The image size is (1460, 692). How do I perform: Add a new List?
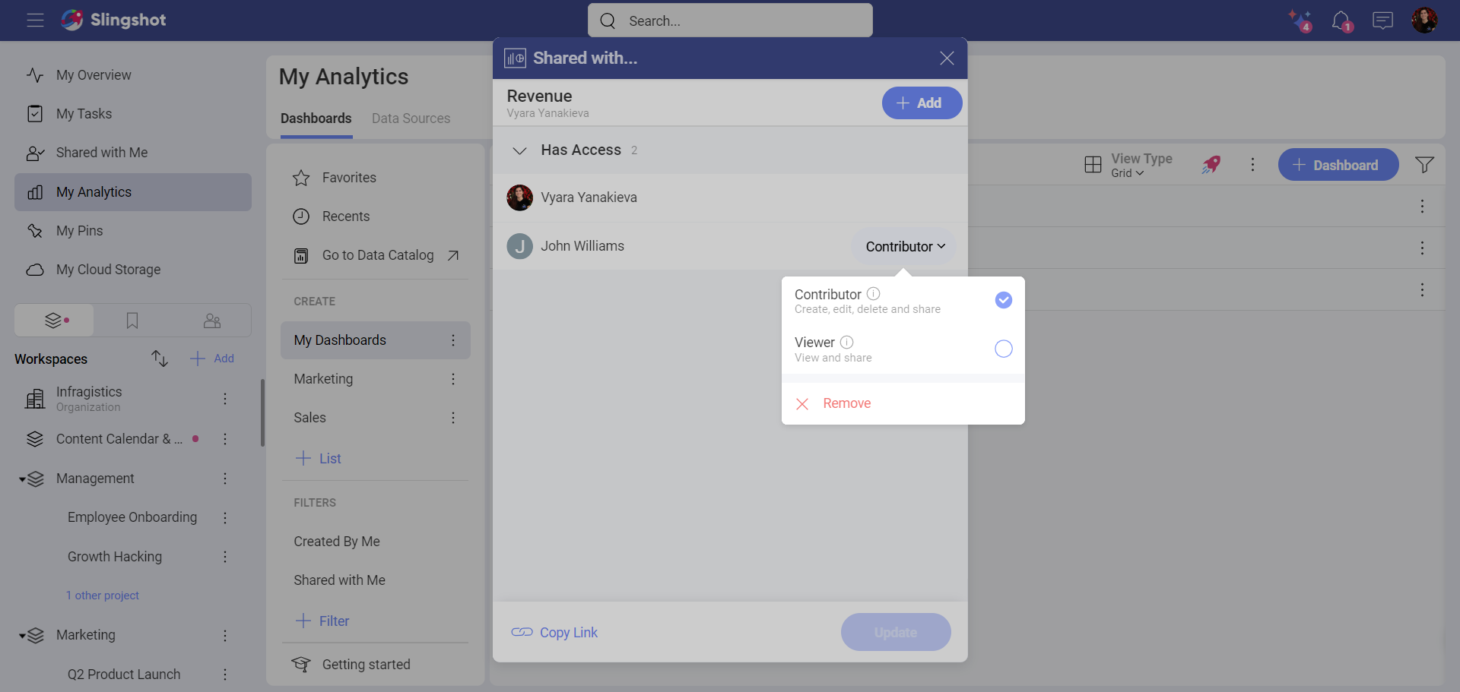[x=318, y=458]
